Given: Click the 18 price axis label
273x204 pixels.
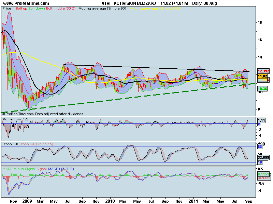Looking at the screenshot, I should click(x=260, y=22).
